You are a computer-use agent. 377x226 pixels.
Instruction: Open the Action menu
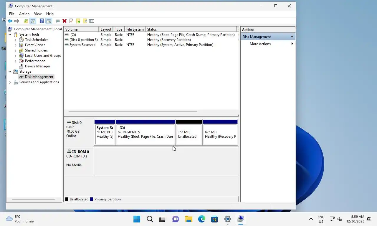click(24, 14)
